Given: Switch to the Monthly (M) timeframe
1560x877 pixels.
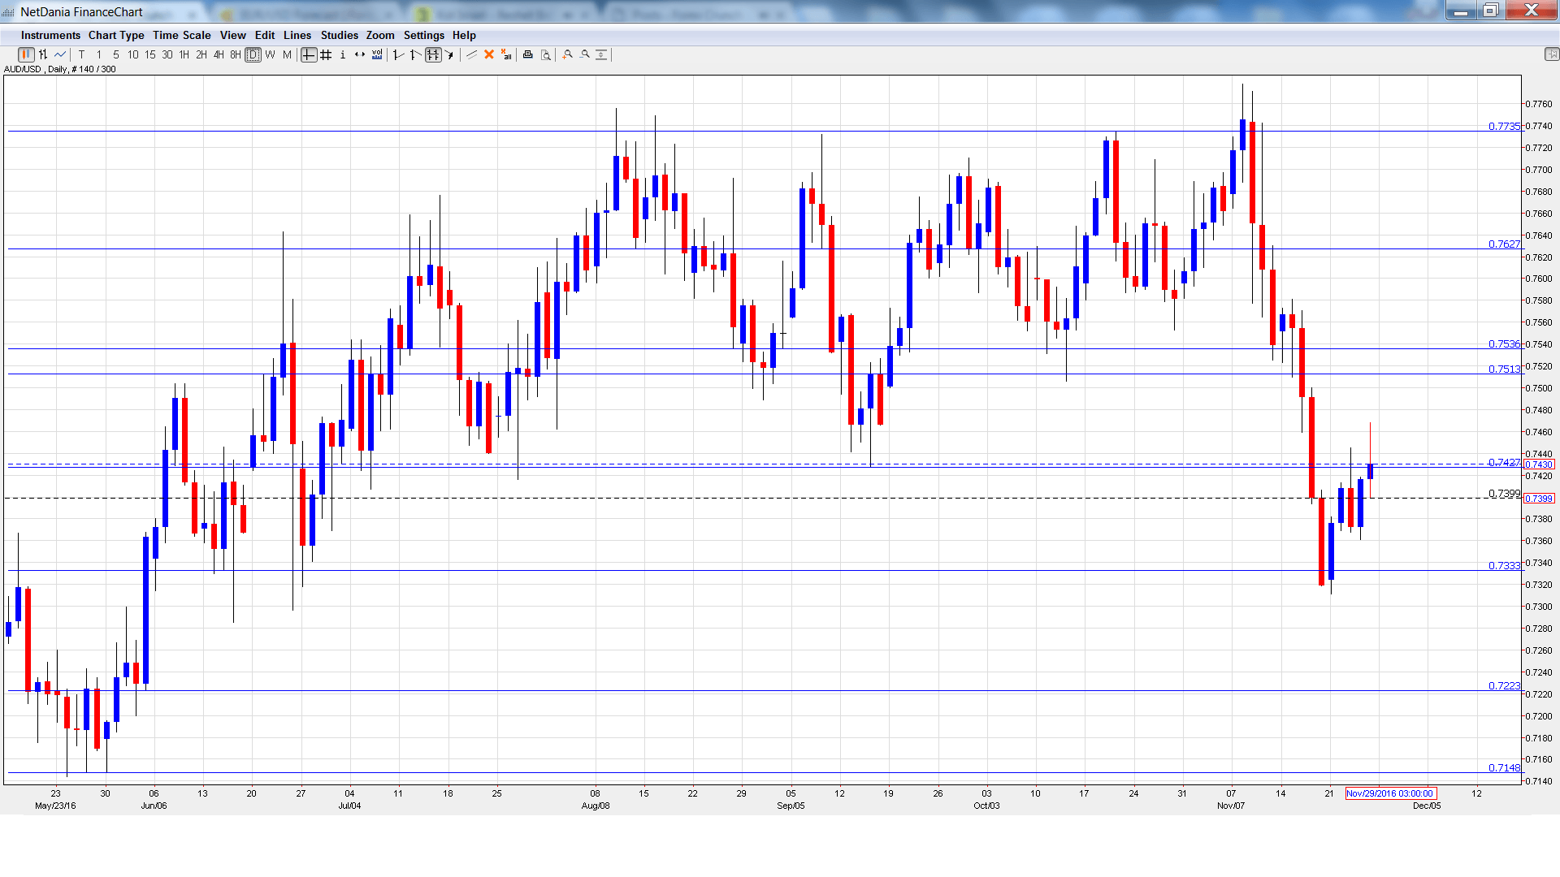Looking at the screenshot, I should 286,54.
